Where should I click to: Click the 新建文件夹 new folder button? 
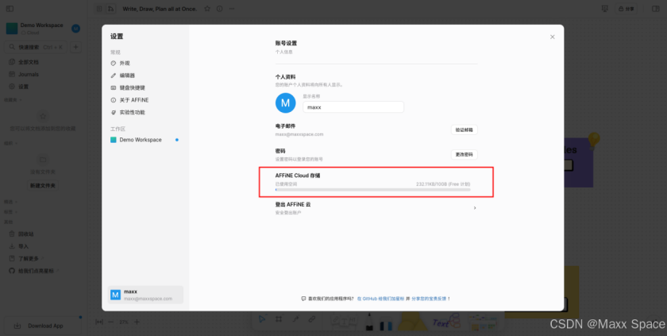tap(43, 185)
